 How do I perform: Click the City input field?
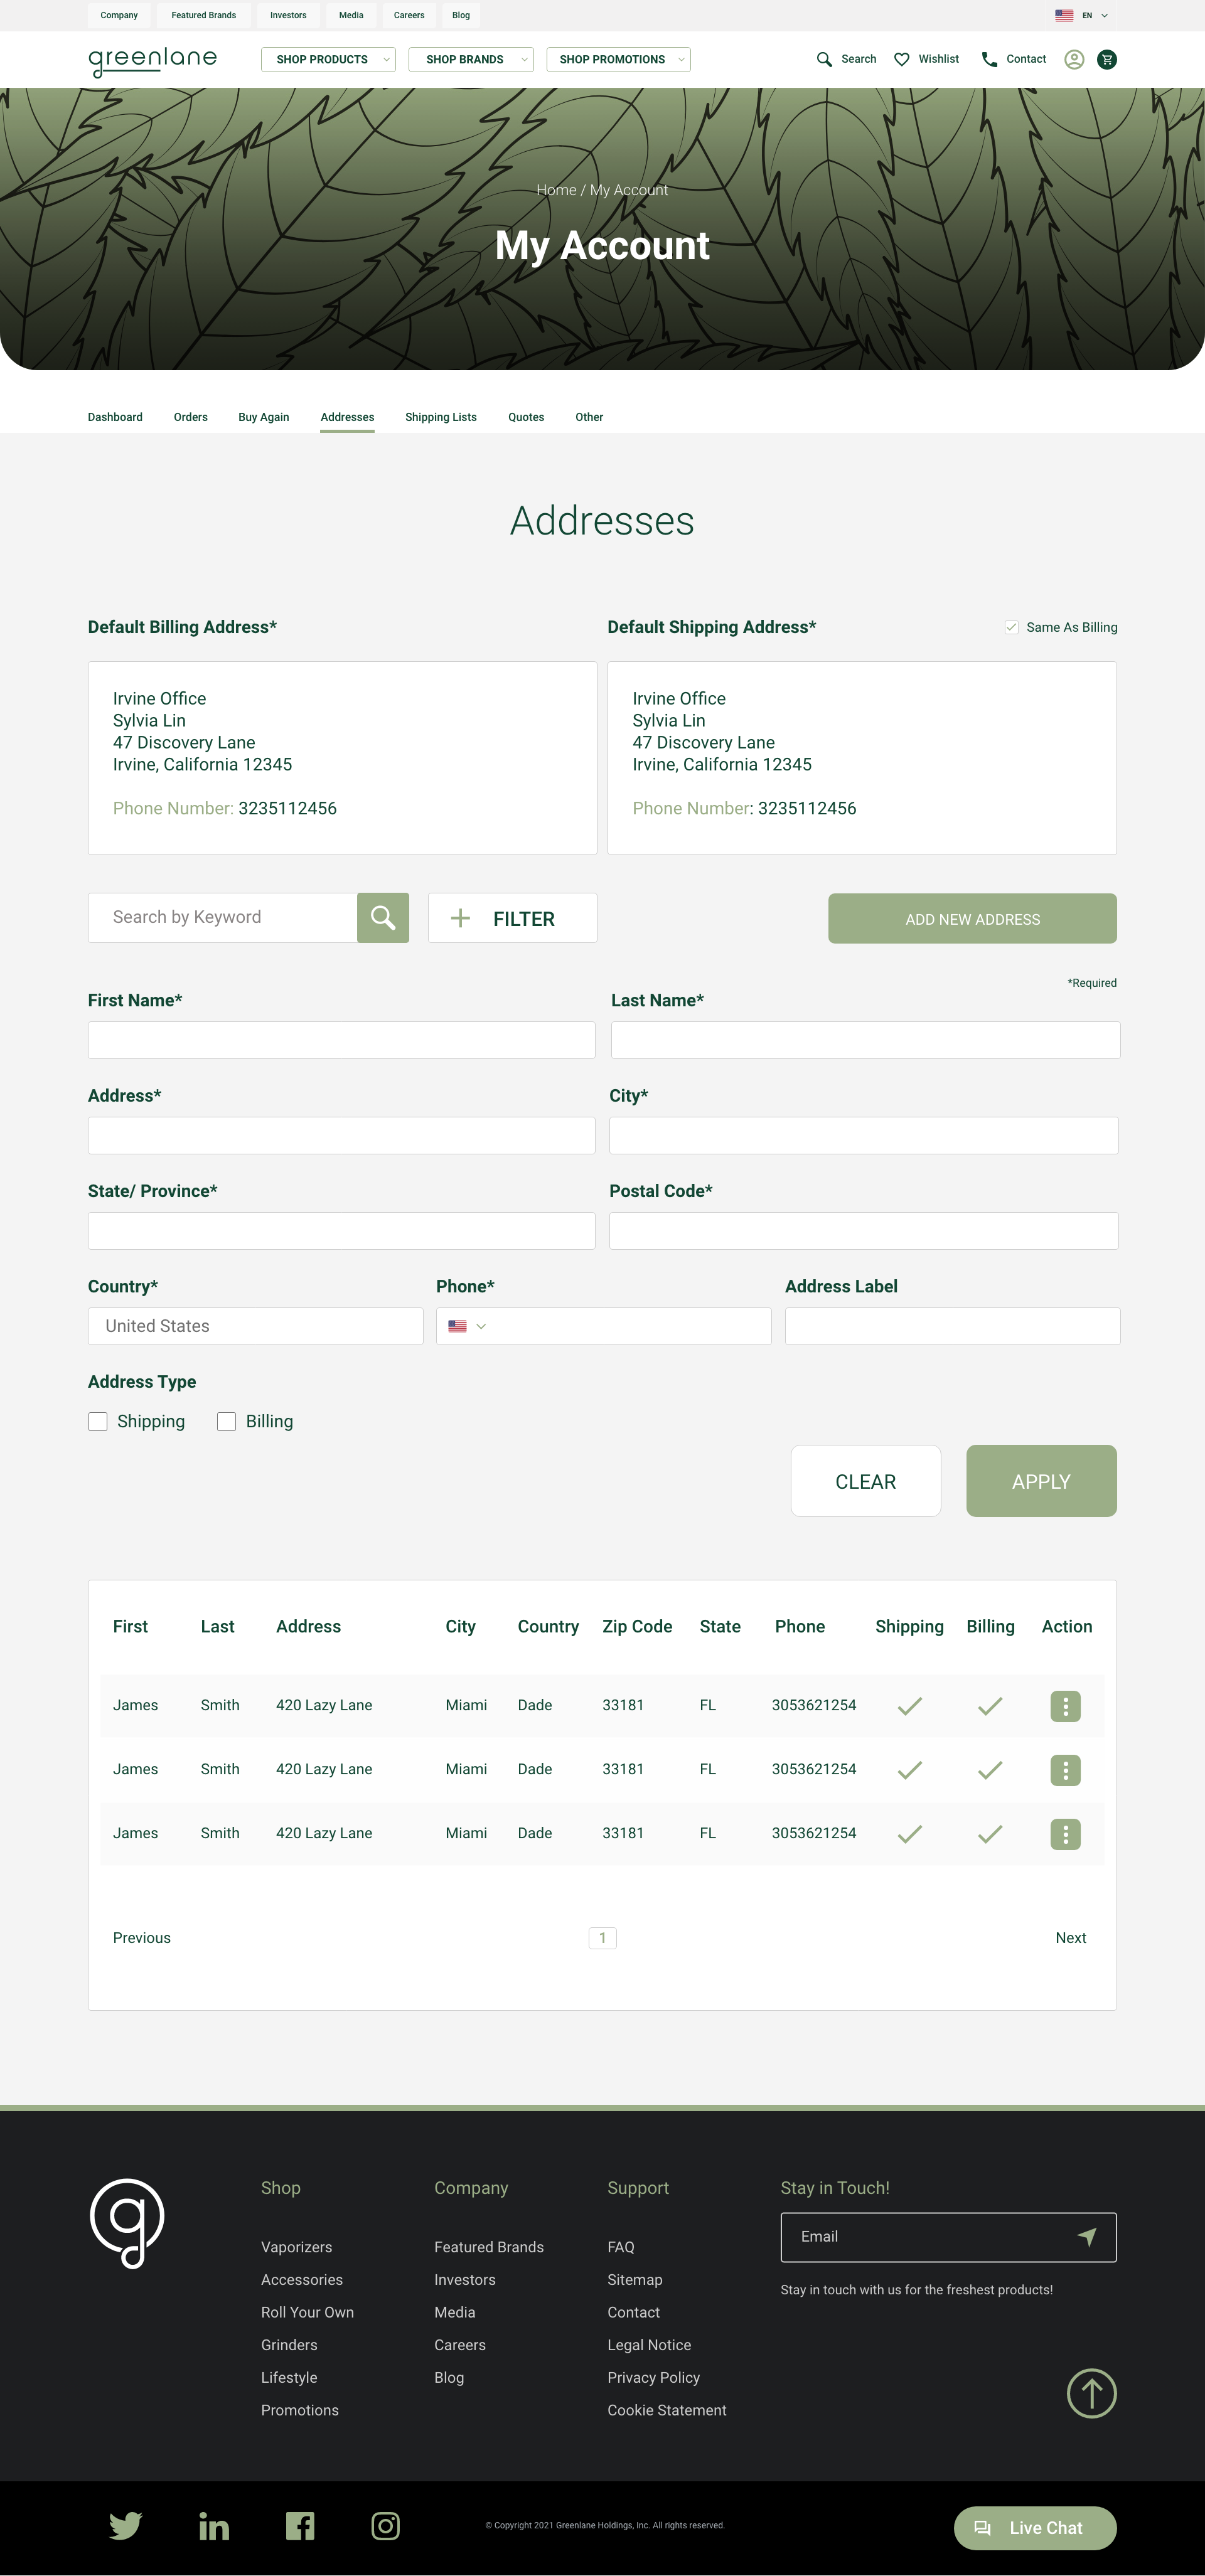click(863, 1135)
